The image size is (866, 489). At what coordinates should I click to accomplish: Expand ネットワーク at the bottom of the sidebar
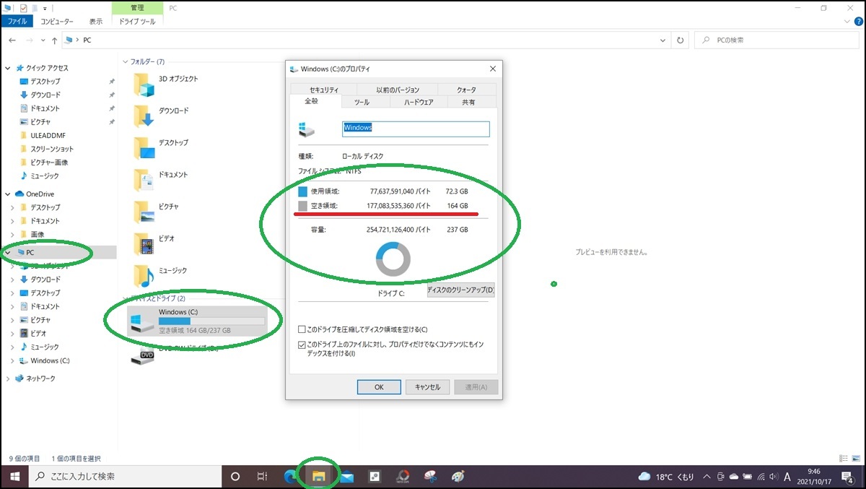pos(7,378)
